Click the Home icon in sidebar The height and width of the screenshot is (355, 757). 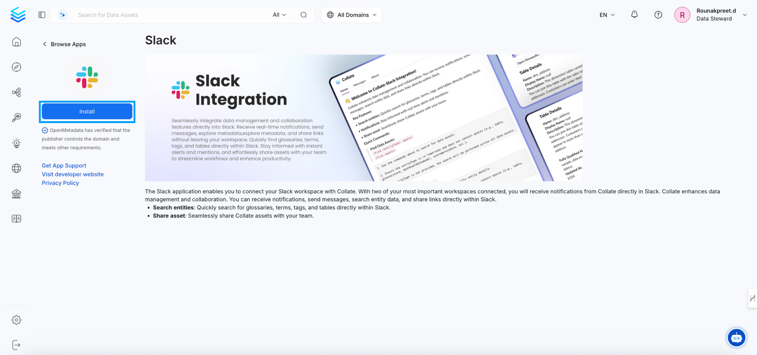pos(16,42)
